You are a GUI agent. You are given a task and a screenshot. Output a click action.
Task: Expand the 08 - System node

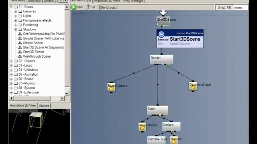point(11,88)
